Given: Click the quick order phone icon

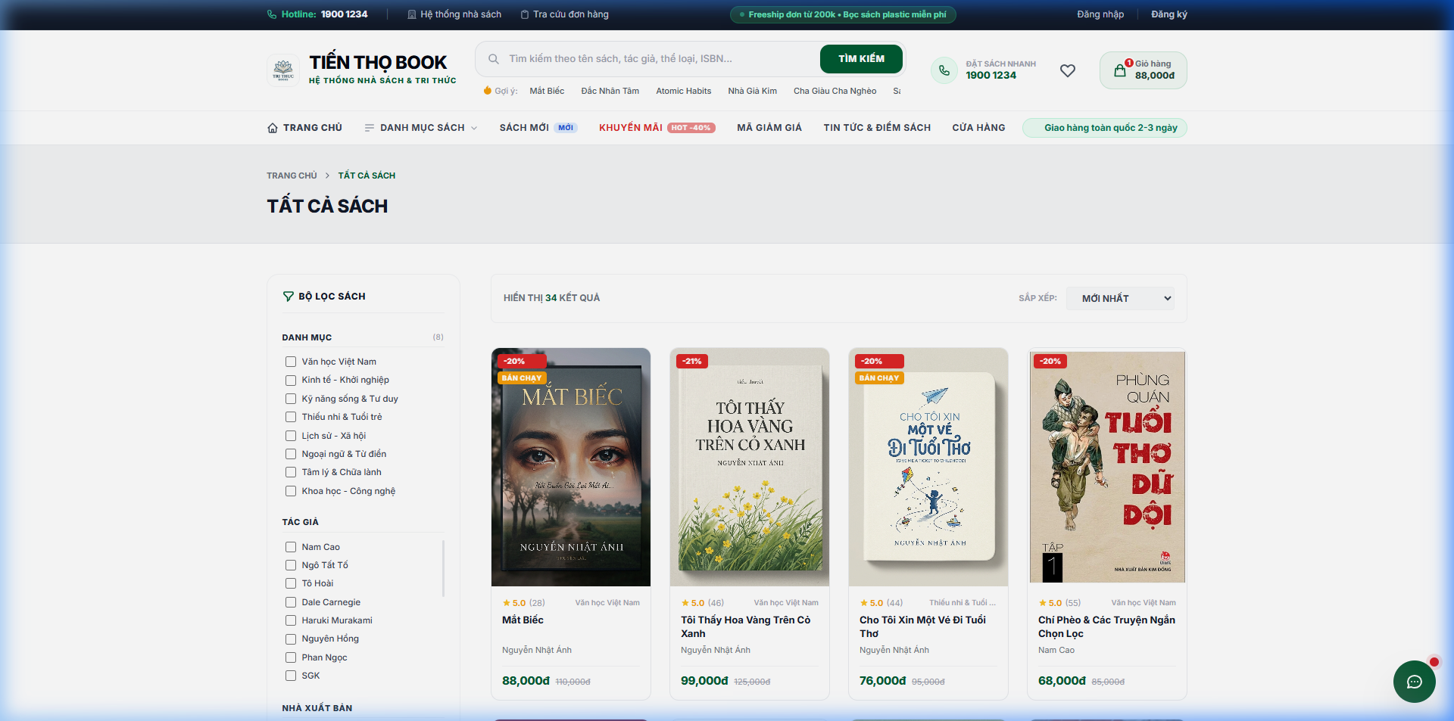Looking at the screenshot, I should (x=944, y=70).
